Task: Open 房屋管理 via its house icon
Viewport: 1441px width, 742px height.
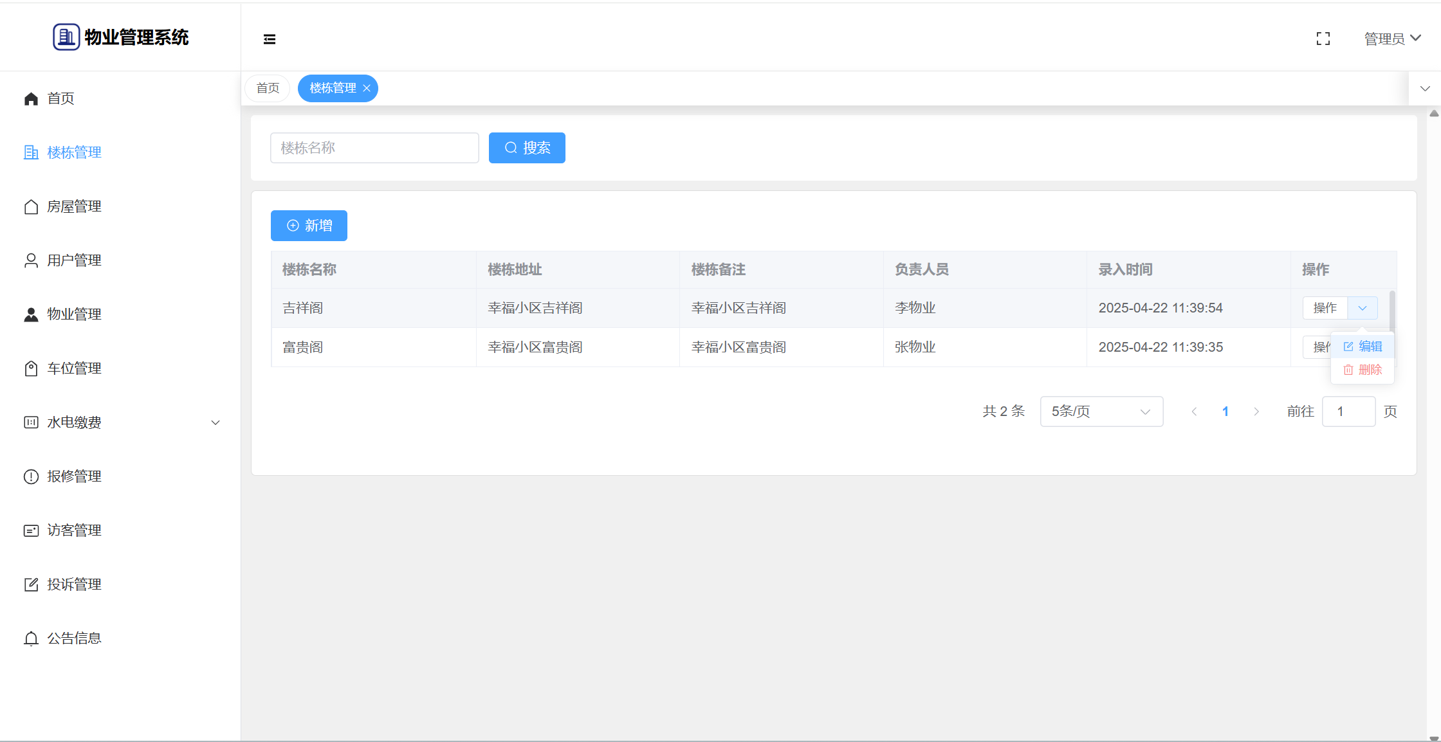Action: point(31,206)
